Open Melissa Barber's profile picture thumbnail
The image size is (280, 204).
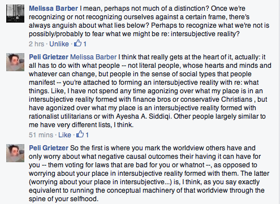click(15, 14)
